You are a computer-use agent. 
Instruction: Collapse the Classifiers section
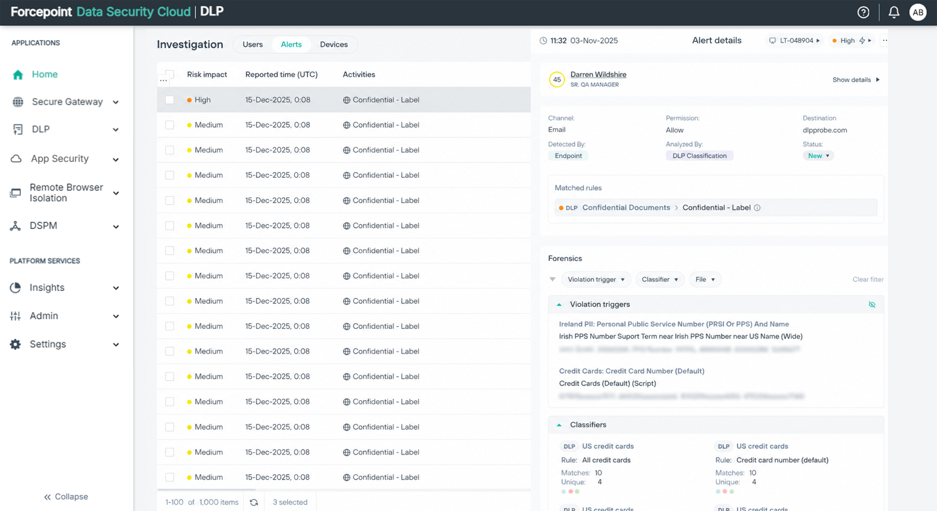click(x=559, y=425)
